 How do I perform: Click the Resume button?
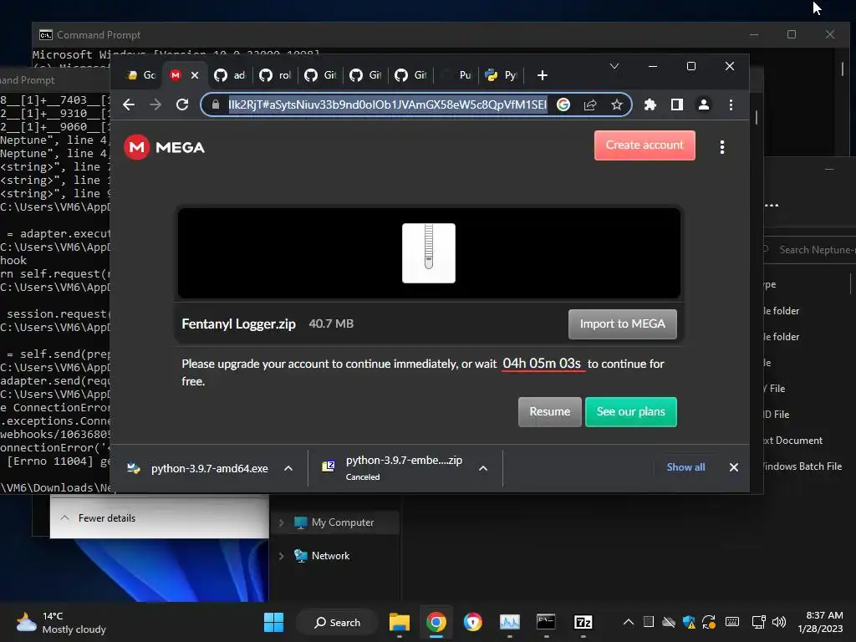coord(550,412)
